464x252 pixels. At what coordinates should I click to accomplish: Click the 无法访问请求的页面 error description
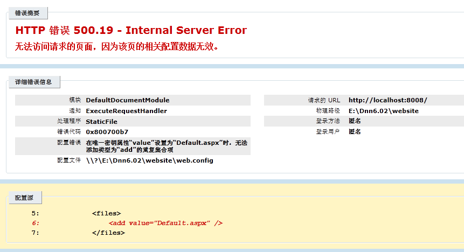(116, 46)
